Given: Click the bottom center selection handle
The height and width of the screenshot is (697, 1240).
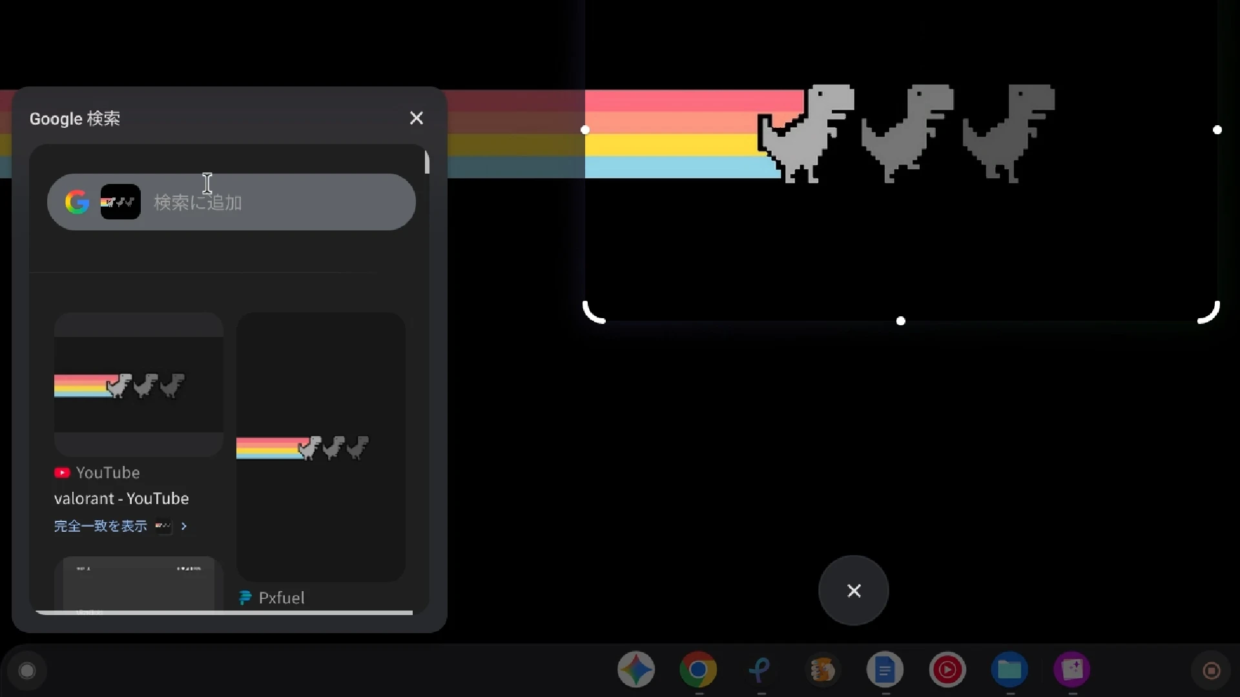Looking at the screenshot, I should pos(901,321).
